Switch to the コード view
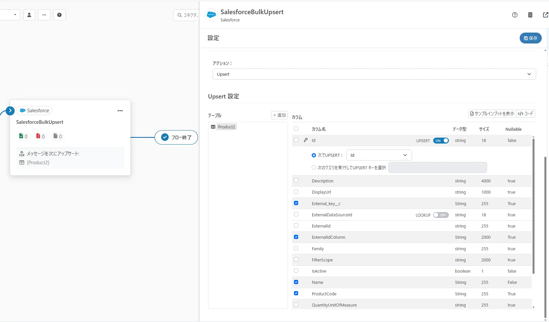Screen dimensions: 549x322 point(526,113)
